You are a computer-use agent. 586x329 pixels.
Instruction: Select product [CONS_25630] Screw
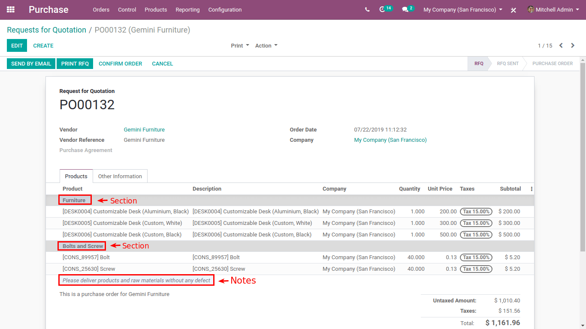pyautogui.click(x=89, y=269)
